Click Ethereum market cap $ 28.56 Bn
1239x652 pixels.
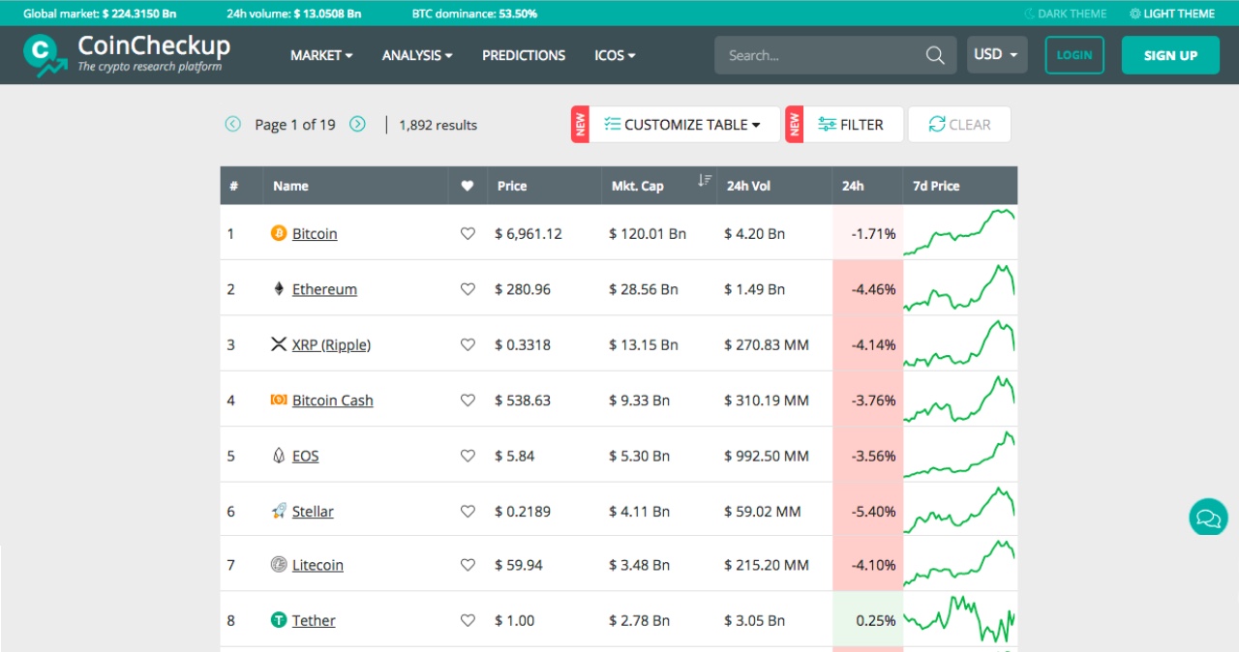pyautogui.click(x=644, y=288)
